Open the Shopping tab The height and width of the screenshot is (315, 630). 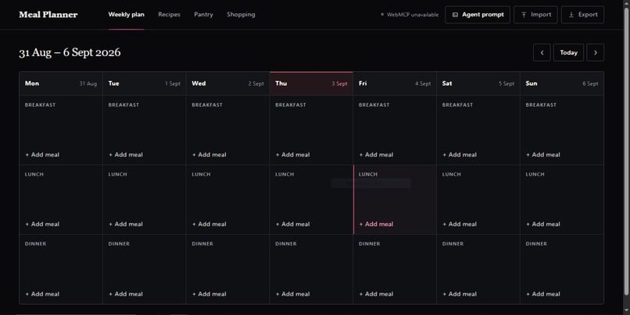pyautogui.click(x=241, y=15)
